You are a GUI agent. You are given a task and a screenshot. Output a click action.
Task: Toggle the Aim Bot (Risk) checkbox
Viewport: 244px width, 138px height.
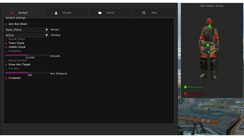tap(6, 24)
